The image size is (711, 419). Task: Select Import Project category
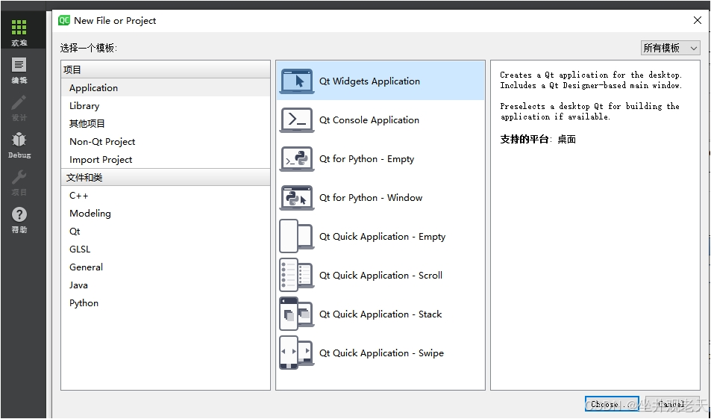pyautogui.click(x=166, y=159)
